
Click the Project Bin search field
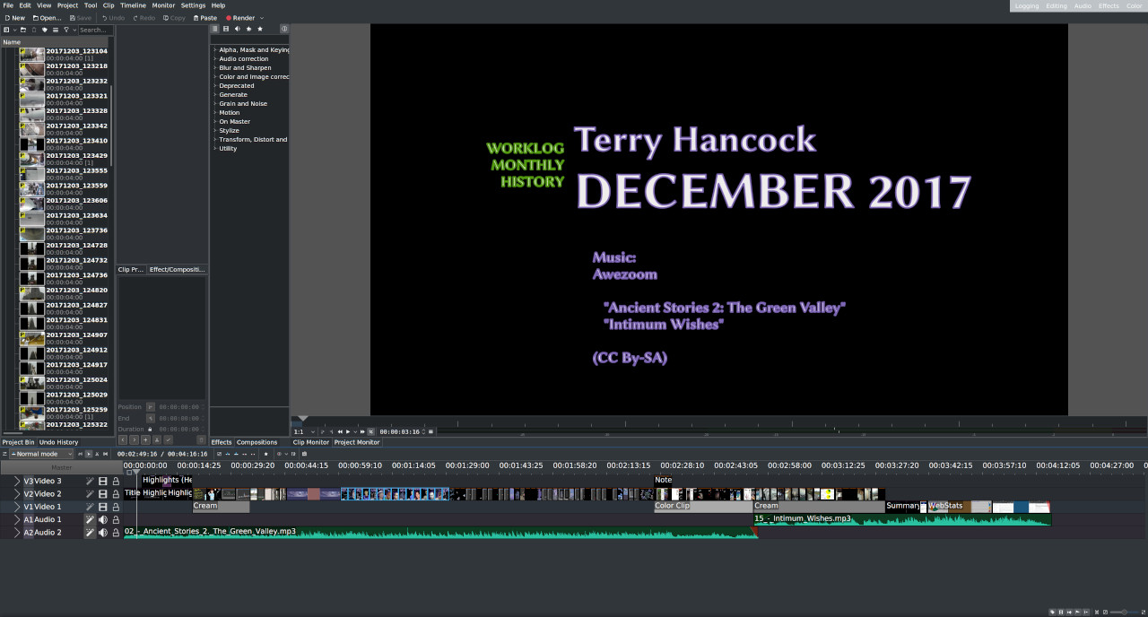point(92,30)
